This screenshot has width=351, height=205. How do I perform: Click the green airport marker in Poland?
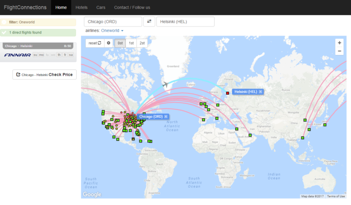coord(218,105)
